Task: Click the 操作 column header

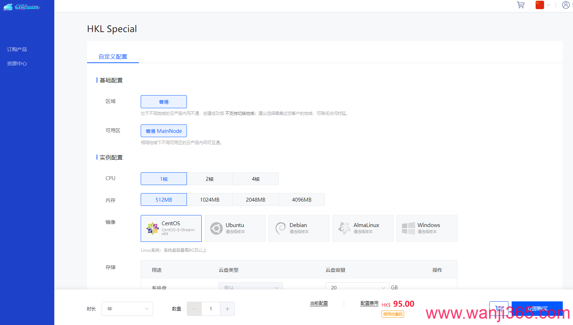Action: 437,270
